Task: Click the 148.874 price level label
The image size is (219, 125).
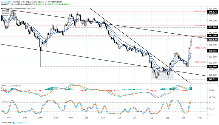Action: tap(213, 12)
